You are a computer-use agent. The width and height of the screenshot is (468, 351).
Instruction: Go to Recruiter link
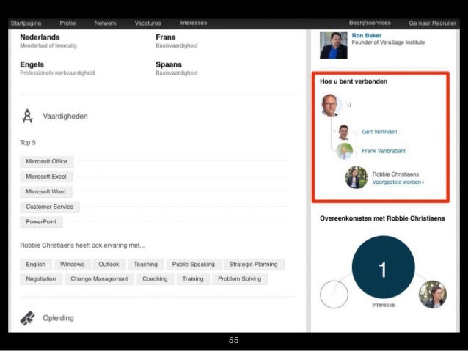click(432, 23)
